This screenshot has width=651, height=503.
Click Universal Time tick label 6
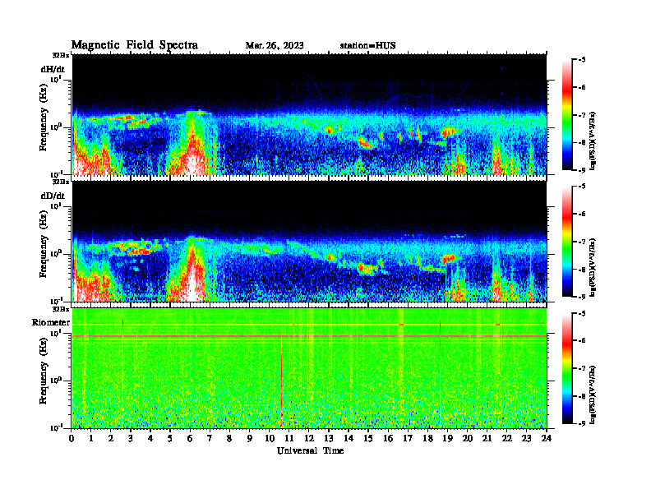pyautogui.click(x=190, y=439)
